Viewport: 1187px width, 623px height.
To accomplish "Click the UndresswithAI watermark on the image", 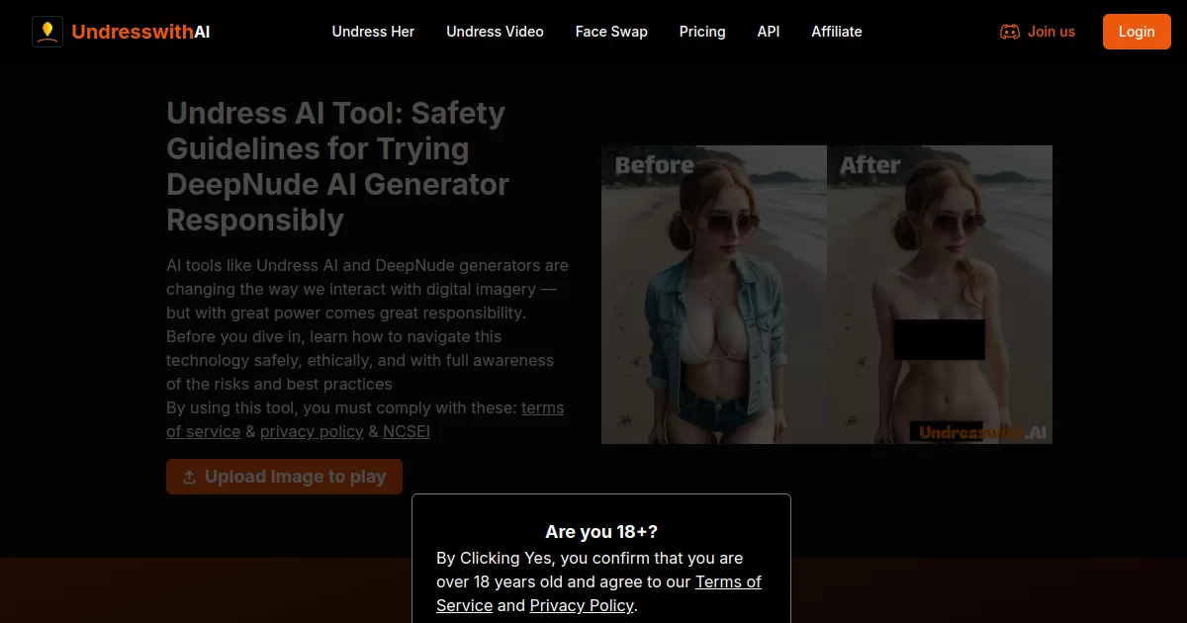I will point(977,431).
